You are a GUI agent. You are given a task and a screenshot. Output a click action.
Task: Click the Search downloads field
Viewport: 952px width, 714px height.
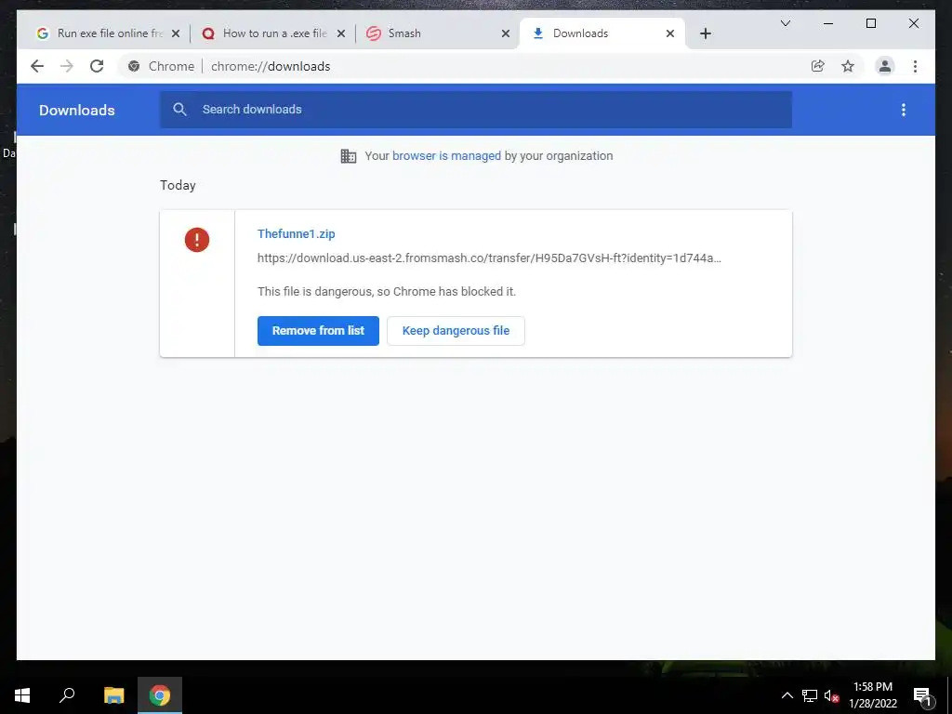click(x=476, y=110)
